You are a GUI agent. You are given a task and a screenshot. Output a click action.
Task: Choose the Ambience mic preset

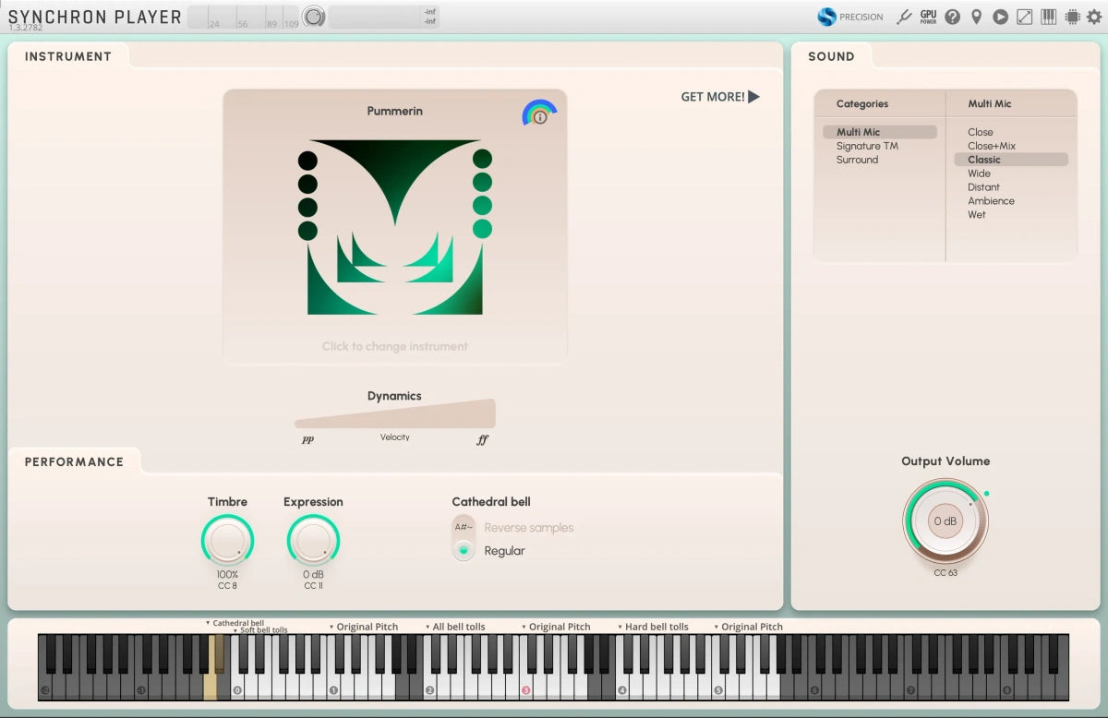(992, 200)
